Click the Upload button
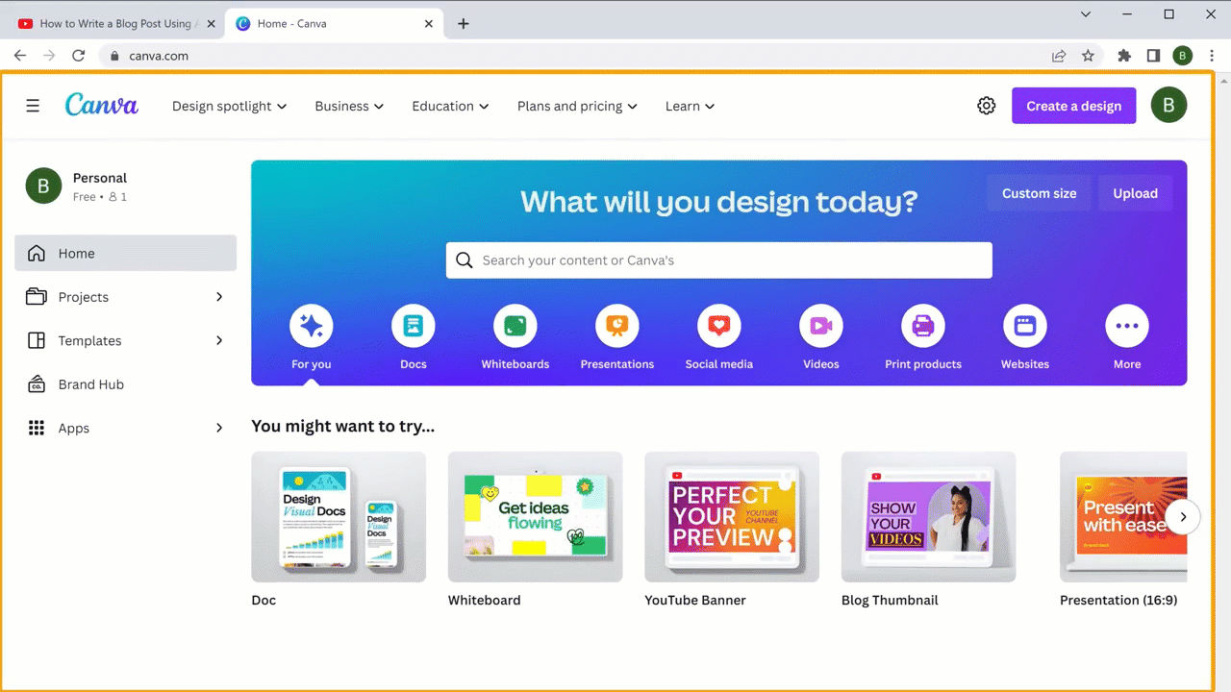Viewport: 1231px width, 692px height. point(1135,193)
